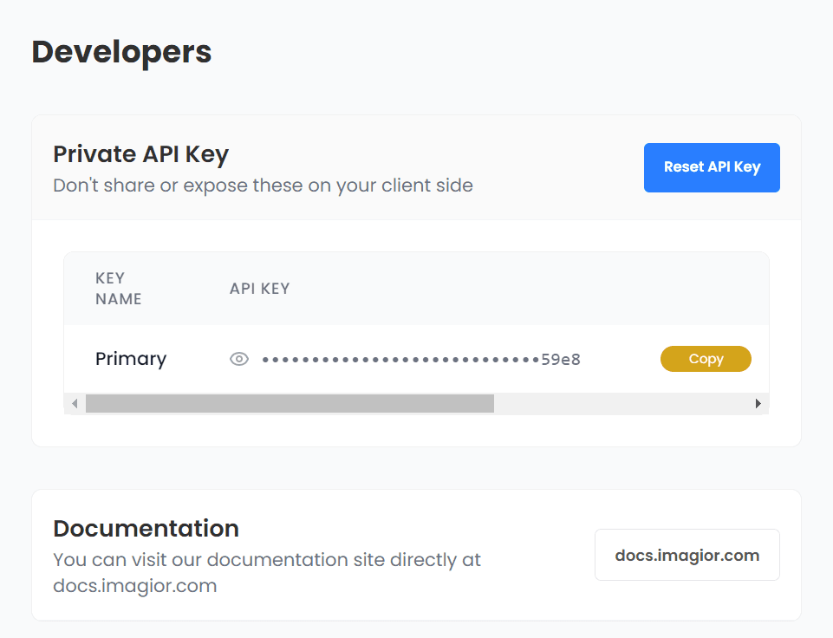Open docs.imagior.com from the Documentation card
The width and height of the screenshot is (833, 638).
[x=687, y=554]
